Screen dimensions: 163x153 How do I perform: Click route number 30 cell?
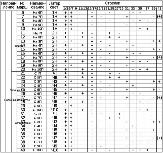coord(23,110)
